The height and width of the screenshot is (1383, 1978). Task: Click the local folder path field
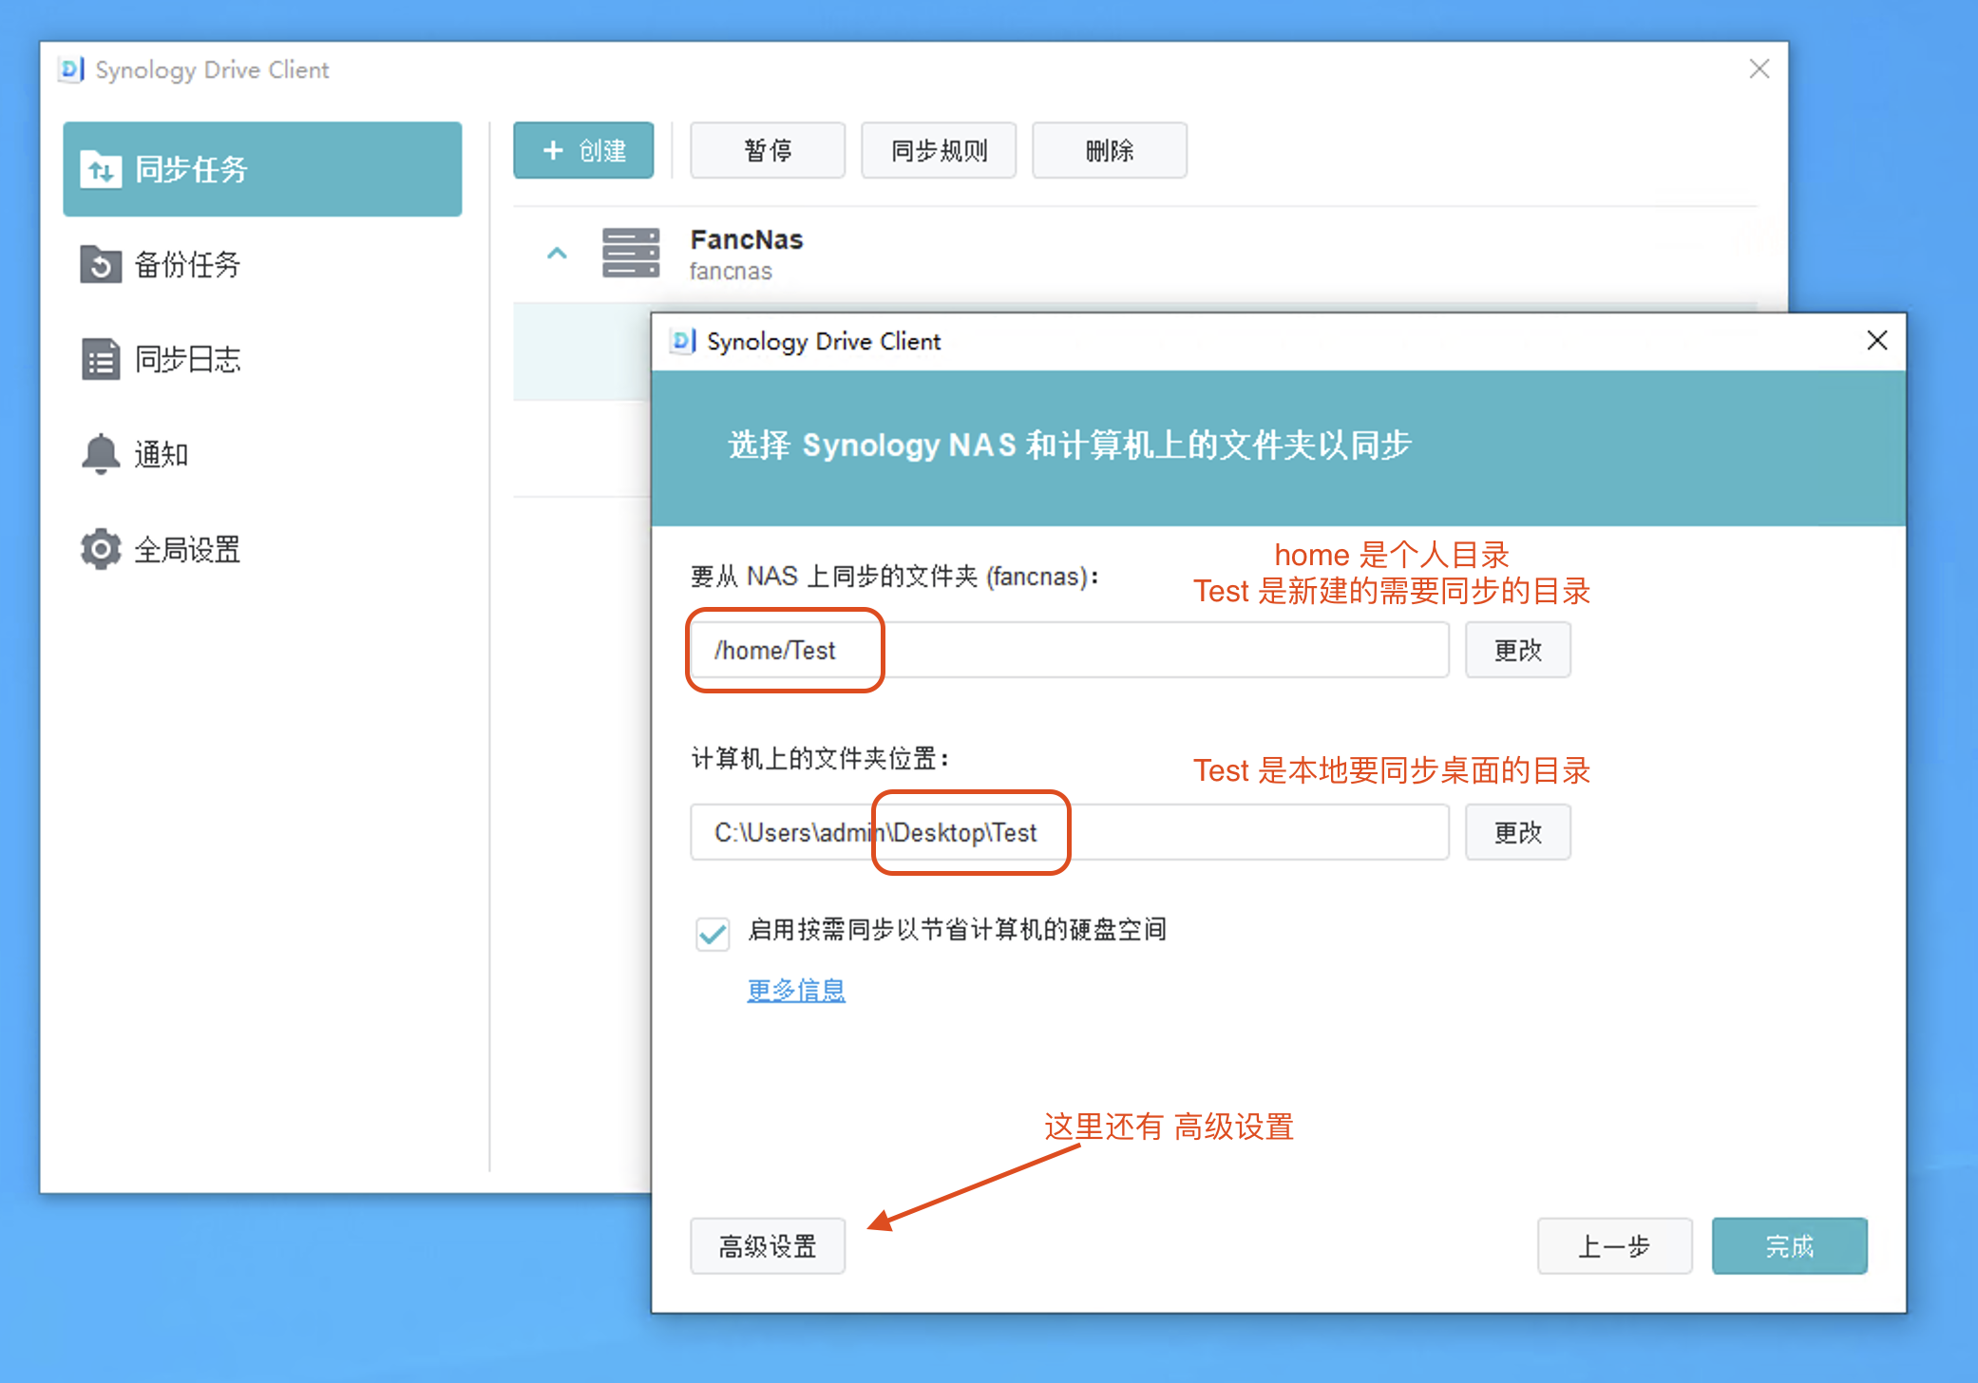click(x=1070, y=832)
